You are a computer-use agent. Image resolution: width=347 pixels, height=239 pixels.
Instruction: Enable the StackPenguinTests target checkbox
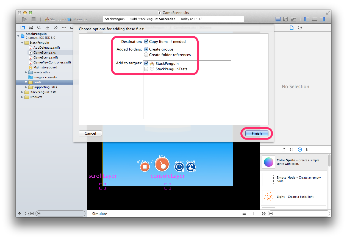(146, 69)
